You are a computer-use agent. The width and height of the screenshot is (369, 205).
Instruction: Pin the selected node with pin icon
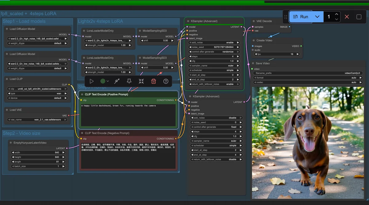pyautogui.click(x=129, y=81)
